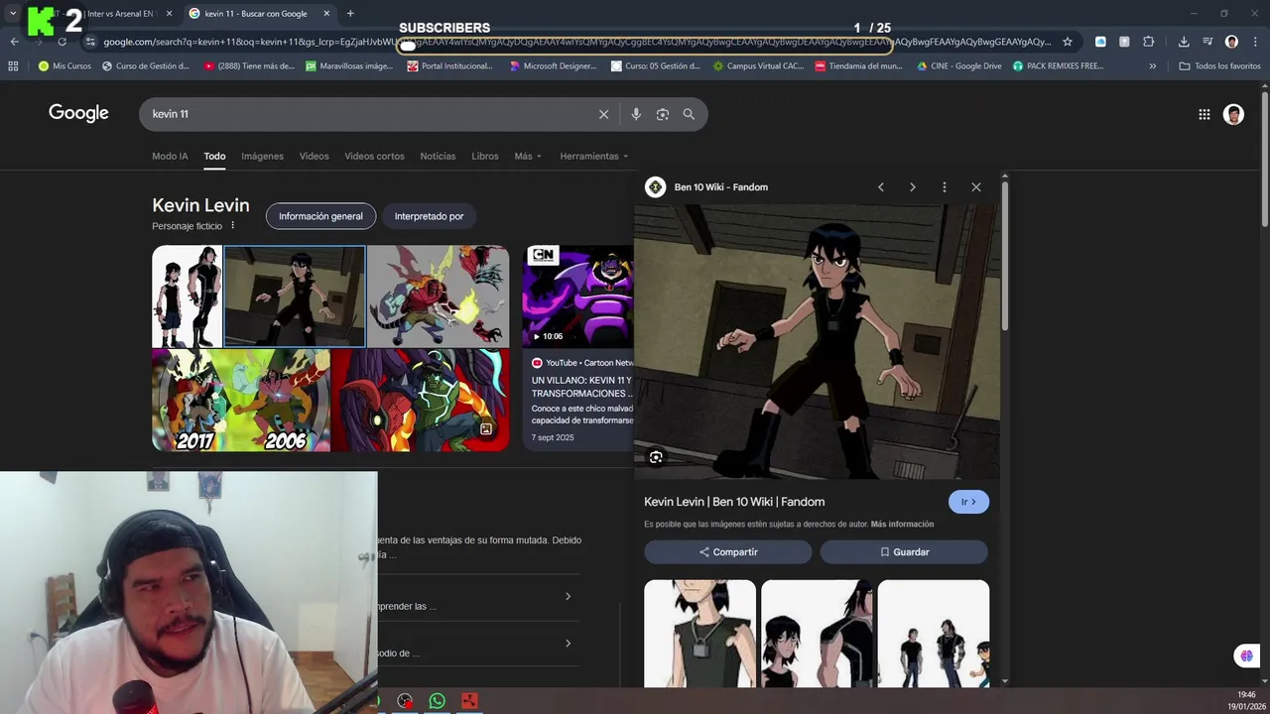
Task: Open the Chrome apps grid in bookmarks bar
Action: tap(13, 66)
